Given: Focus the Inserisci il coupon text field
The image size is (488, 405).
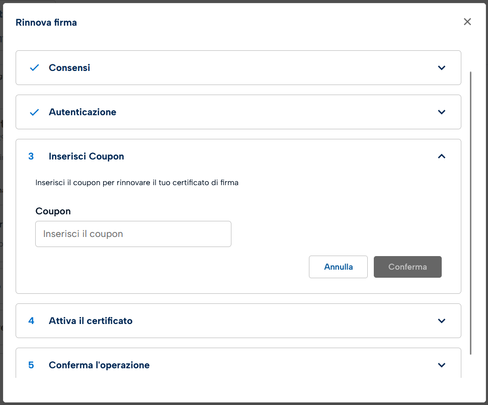Looking at the screenshot, I should pyautogui.click(x=133, y=234).
